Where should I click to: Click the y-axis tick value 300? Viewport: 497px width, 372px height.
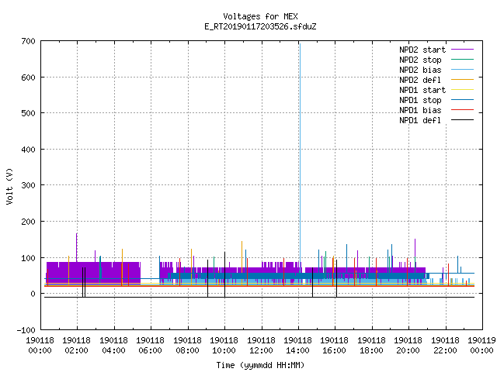(x=28, y=185)
